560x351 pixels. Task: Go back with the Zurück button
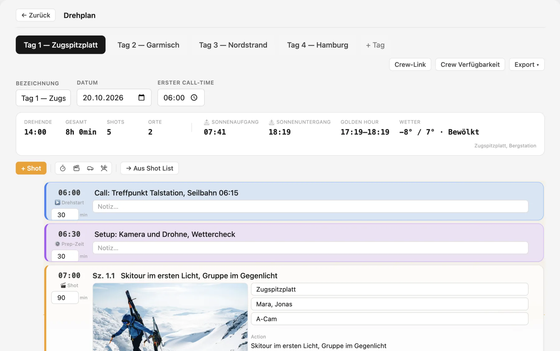pos(36,15)
